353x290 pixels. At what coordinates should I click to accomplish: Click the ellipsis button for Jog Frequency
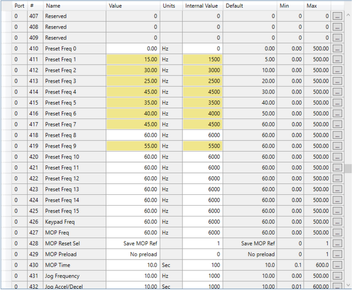click(x=337, y=276)
